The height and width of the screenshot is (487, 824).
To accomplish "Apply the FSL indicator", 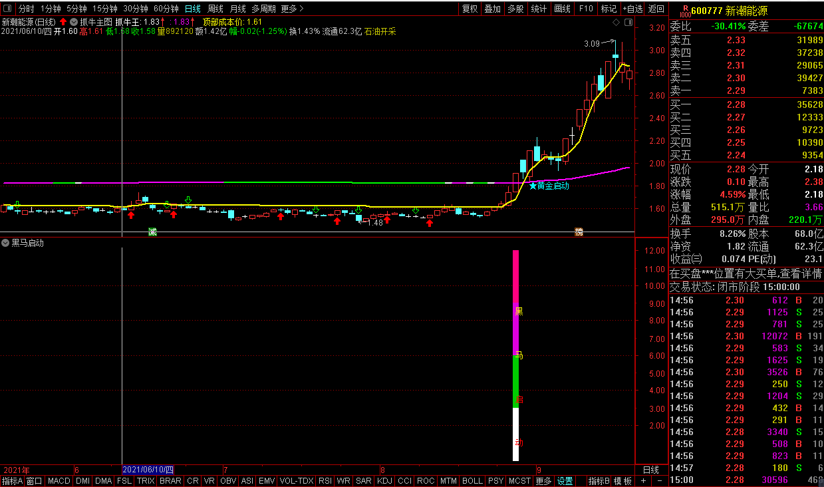I will pos(124,480).
